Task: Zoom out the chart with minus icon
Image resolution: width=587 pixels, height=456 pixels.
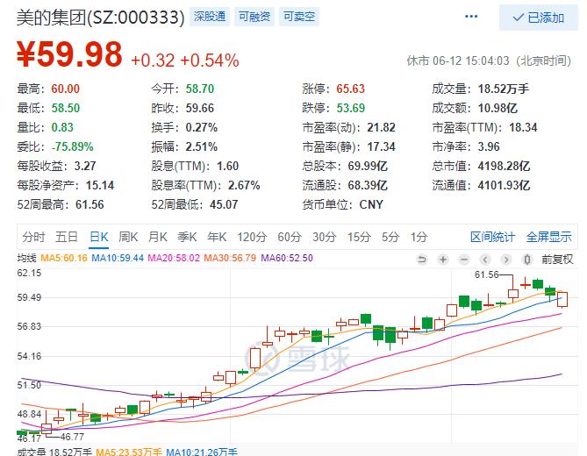Action: [x=462, y=259]
